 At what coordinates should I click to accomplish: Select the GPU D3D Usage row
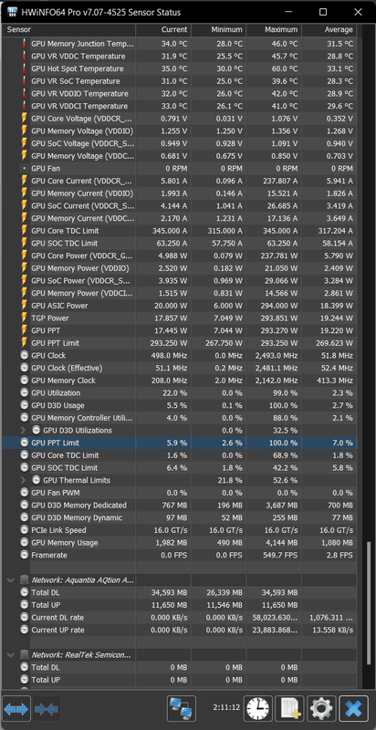coord(180,405)
